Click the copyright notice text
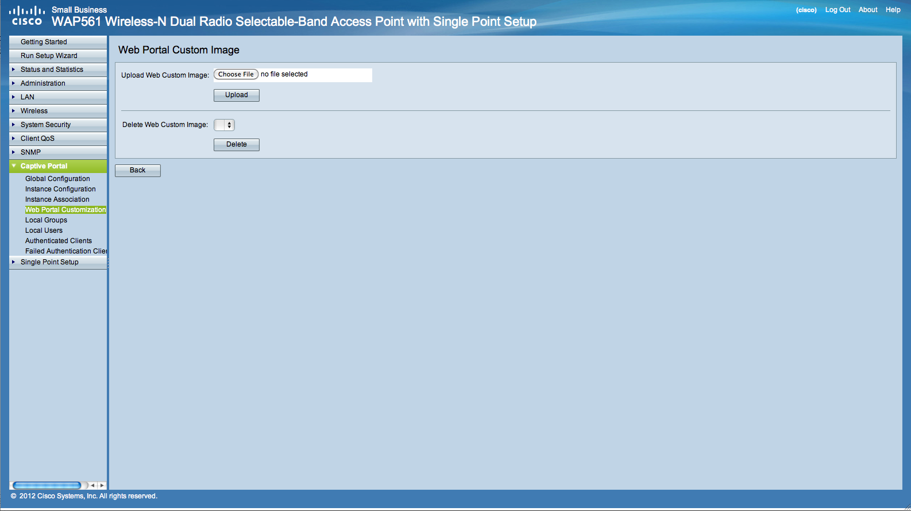This screenshot has width=911, height=511. [84, 496]
